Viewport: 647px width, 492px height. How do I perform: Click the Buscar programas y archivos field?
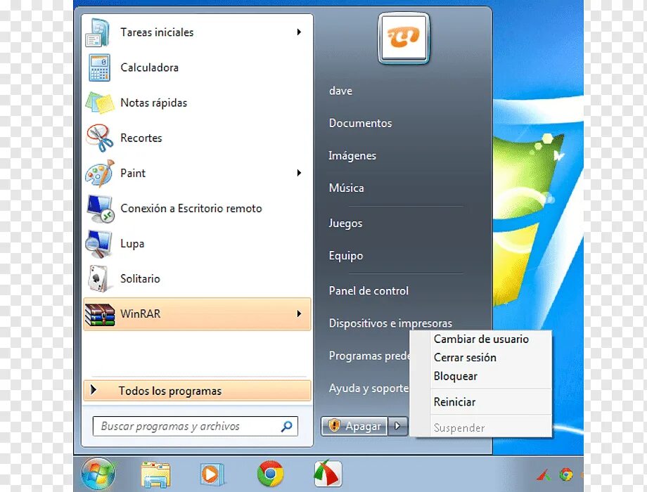196,426
